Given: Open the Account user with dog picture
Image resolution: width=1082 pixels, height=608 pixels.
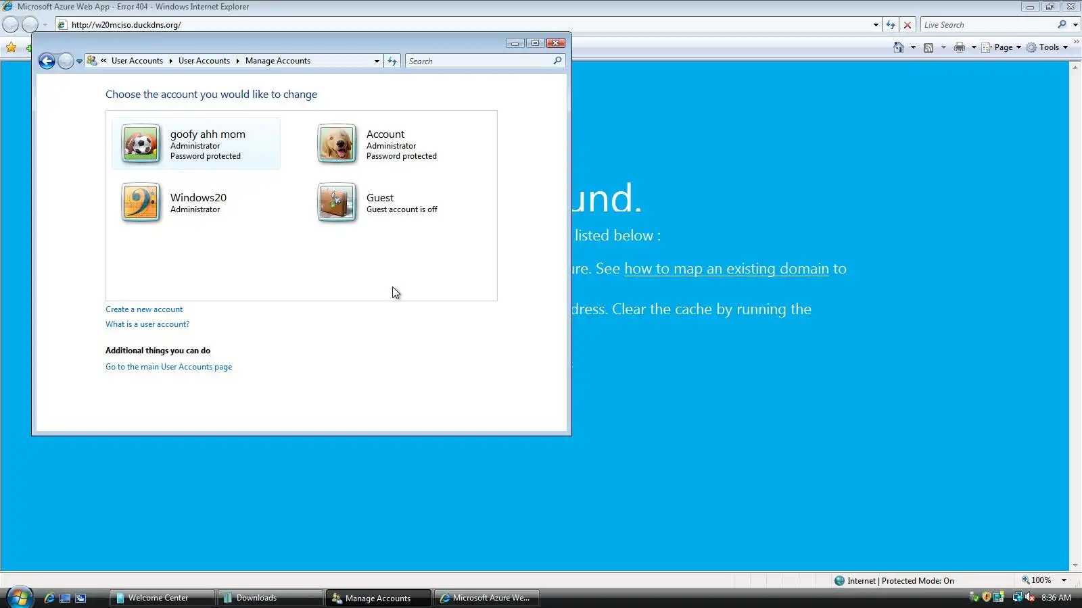Looking at the screenshot, I should point(337,143).
